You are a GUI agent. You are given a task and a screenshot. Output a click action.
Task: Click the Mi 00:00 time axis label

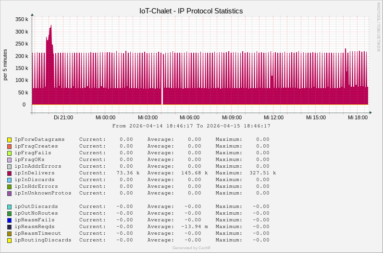click(105, 117)
